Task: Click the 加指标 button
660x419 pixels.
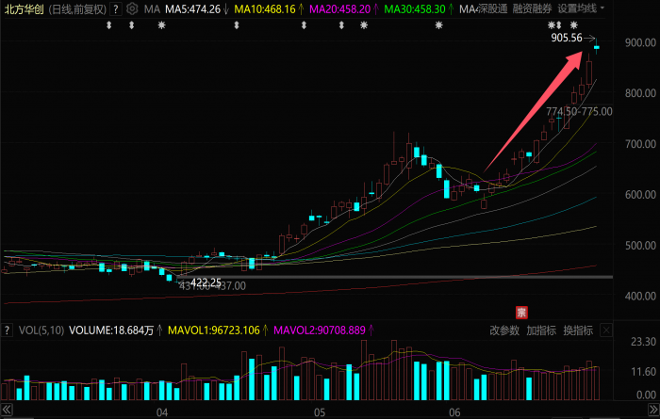Action: [541, 330]
